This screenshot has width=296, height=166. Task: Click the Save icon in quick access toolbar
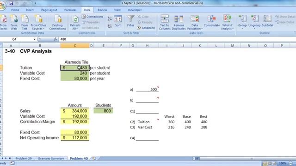point(11,3)
